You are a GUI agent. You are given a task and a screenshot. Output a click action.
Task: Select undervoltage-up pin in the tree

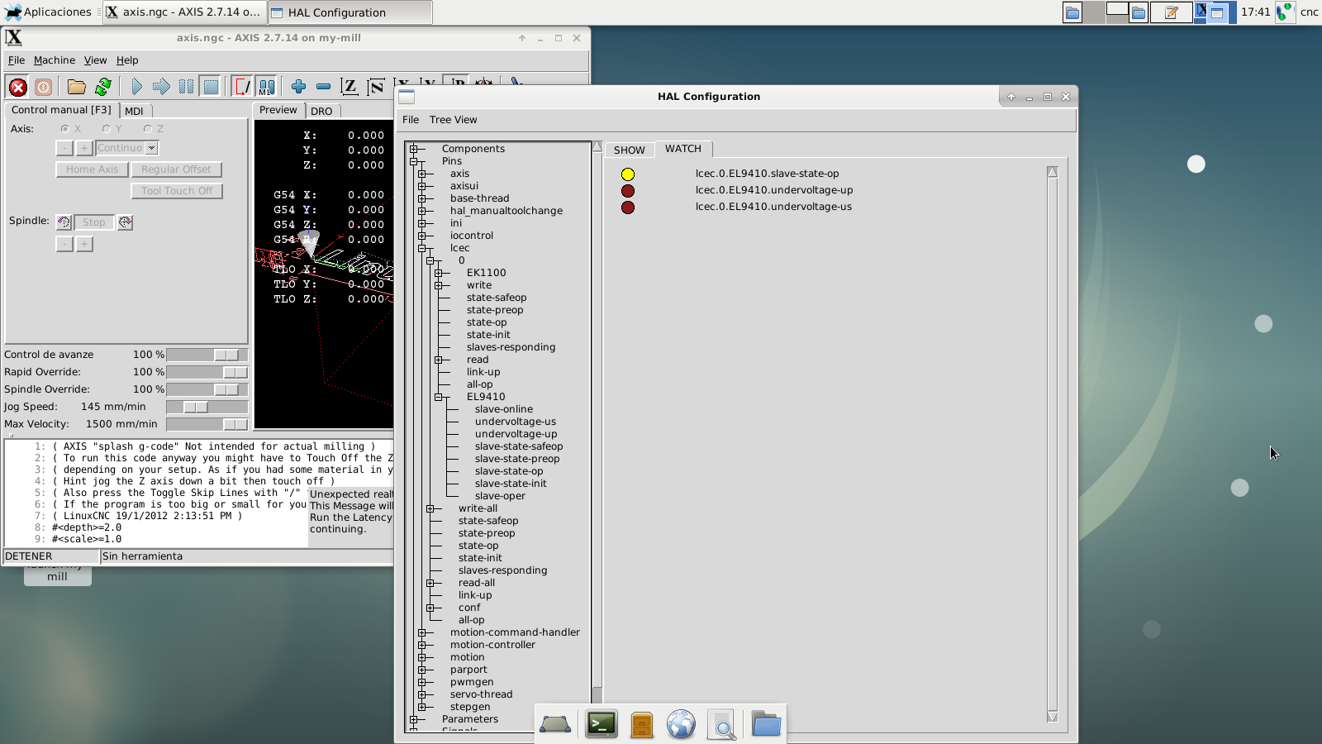[516, 434]
